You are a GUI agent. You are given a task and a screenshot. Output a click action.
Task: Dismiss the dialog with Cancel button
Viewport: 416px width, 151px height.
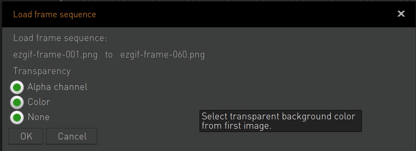(72, 136)
